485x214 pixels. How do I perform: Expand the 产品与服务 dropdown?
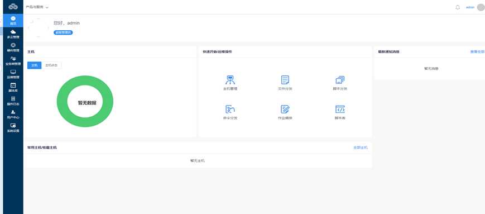click(x=37, y=7)
